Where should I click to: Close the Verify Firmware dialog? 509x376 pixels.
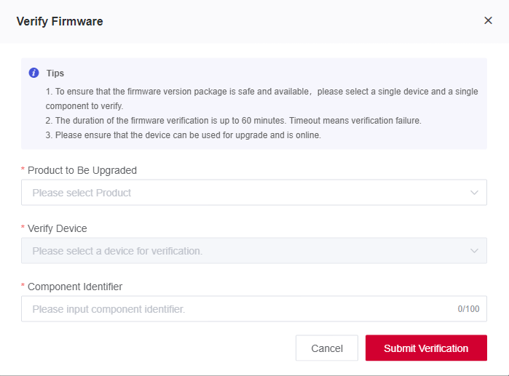click(488, 20)
